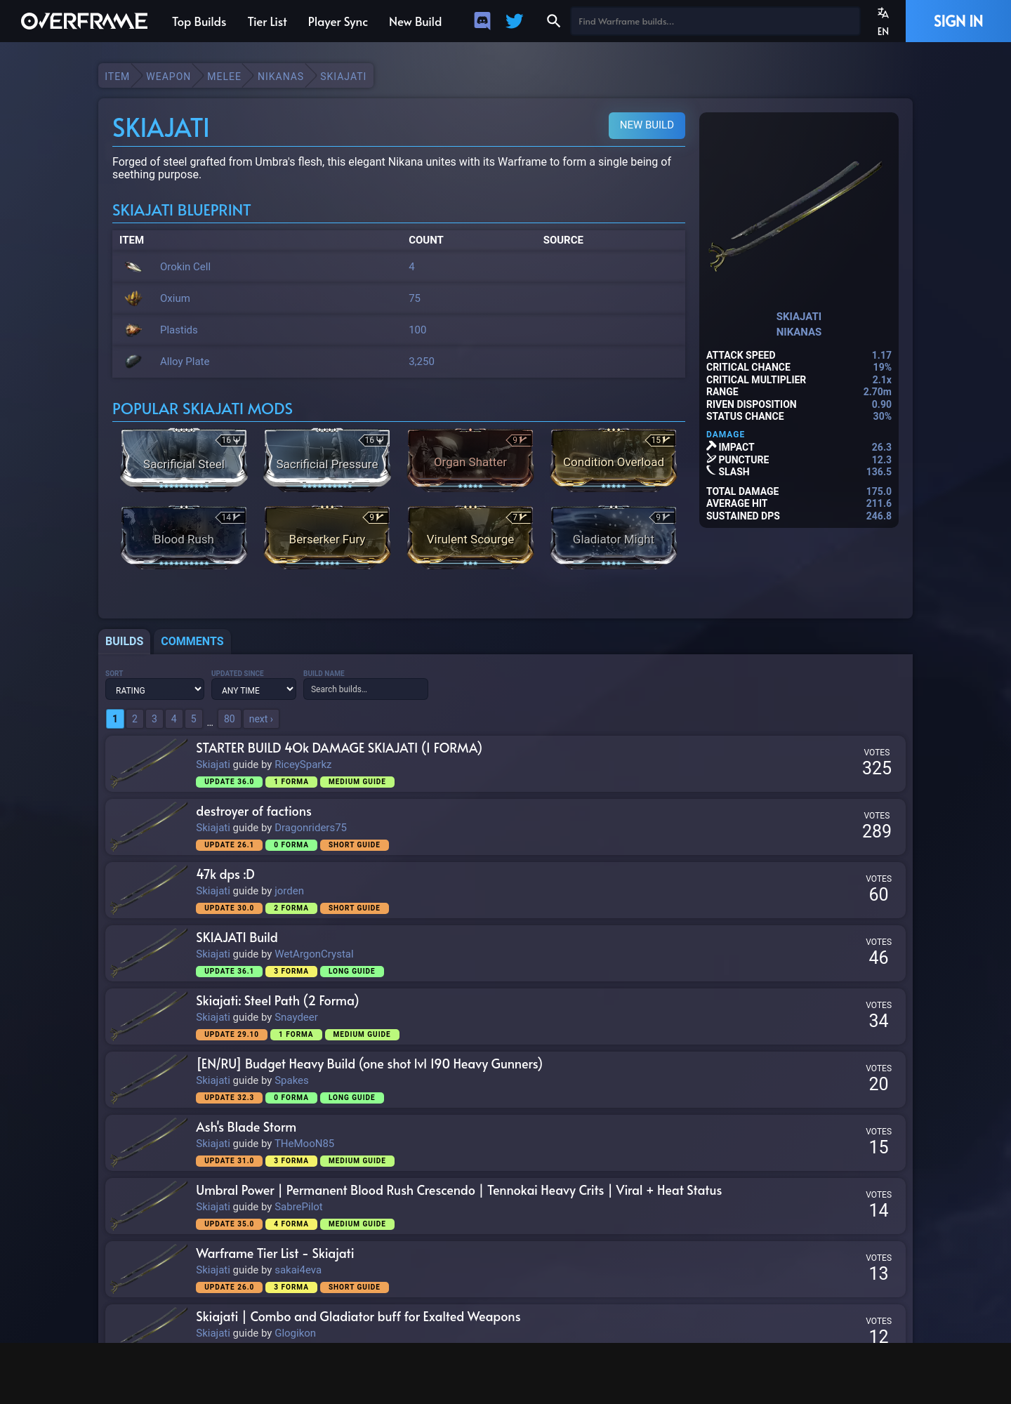This screenshot has height=1404, width=1011.
Task: Click thumbnail of 47k dps build
Action: tap(149, 890)
